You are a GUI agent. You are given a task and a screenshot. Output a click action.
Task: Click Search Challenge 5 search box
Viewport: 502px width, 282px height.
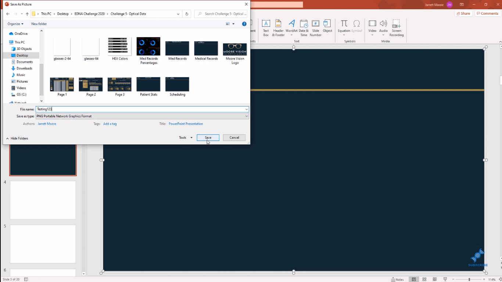pyautogui.click(x=220, y=14)
